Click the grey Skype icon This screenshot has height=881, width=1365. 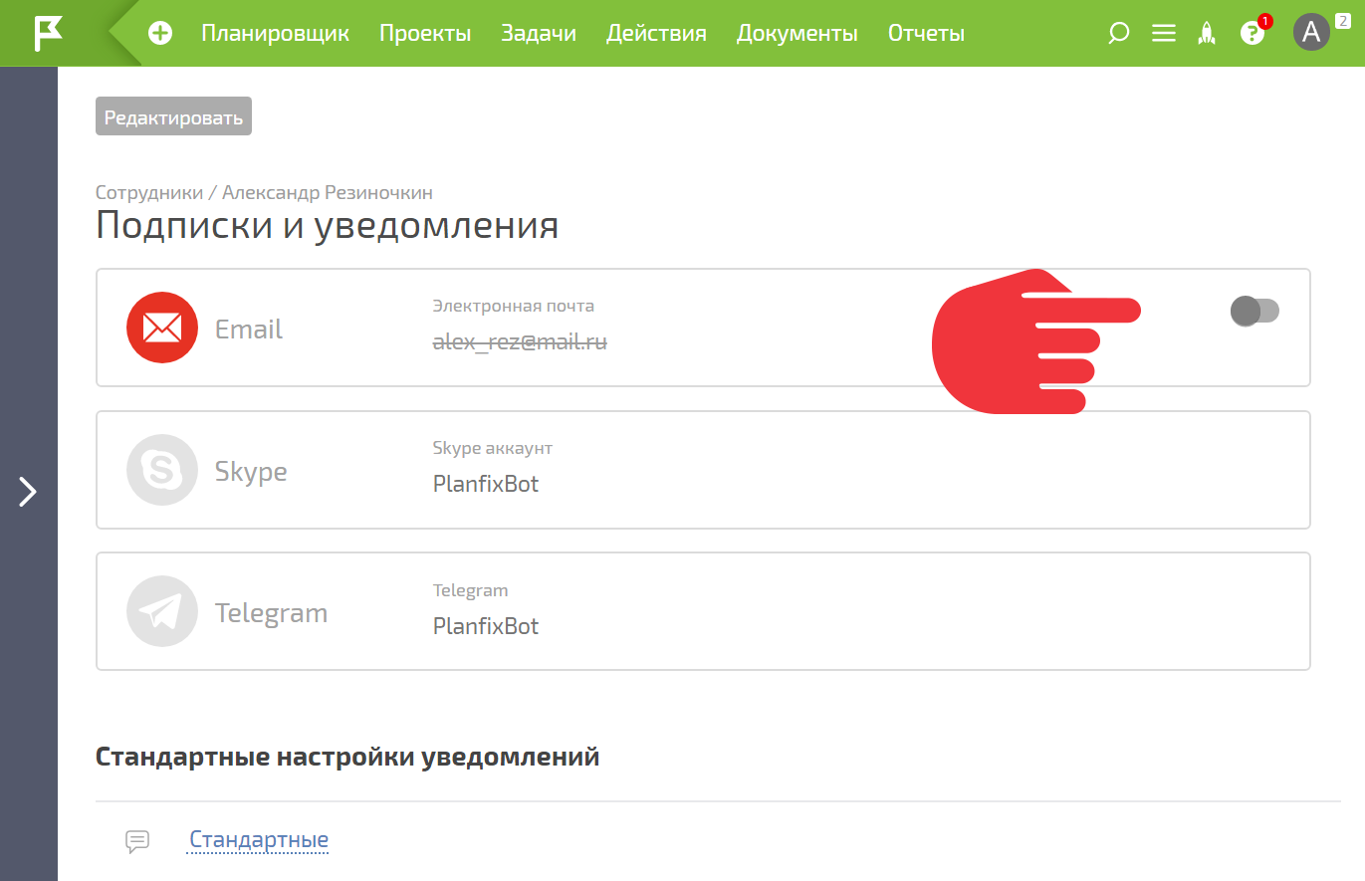coord(161,470)
